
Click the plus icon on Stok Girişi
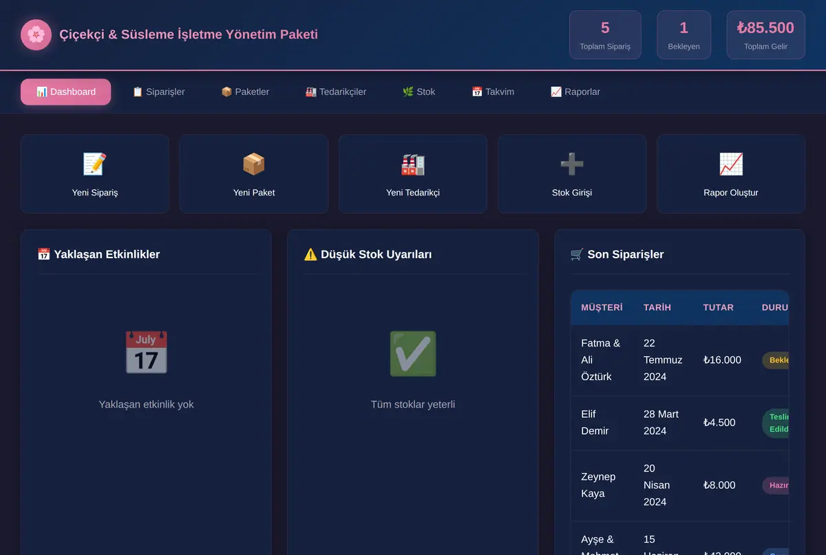click(572, 164)
